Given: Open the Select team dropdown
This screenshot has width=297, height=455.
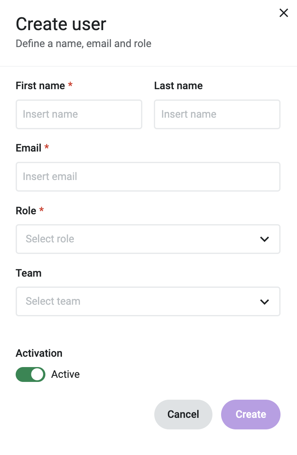Looking at the screenshot, I should click(148, 301).
